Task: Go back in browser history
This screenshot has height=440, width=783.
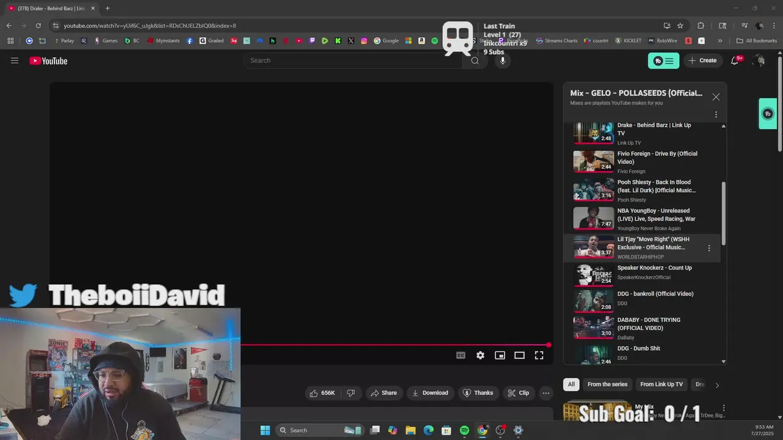Action: [x=9, y=26]
